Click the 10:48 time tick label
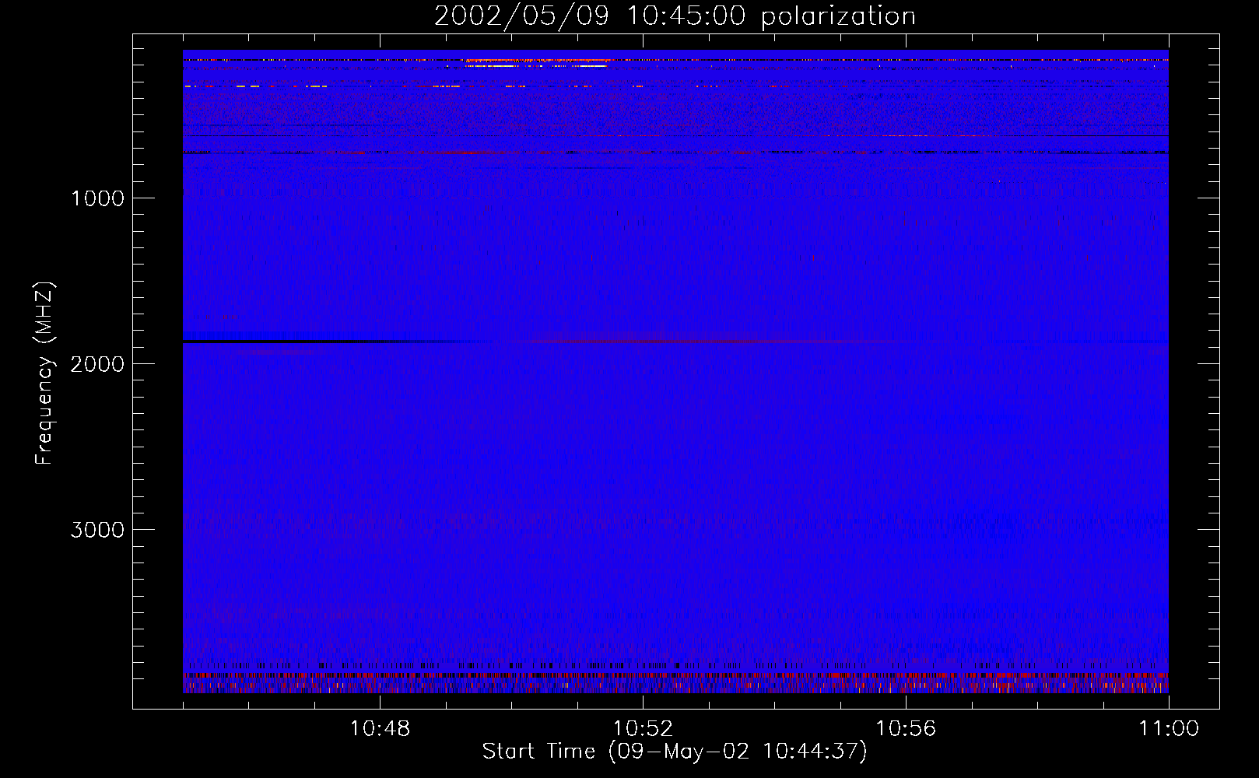1259x778 pixels. (380, 729)
